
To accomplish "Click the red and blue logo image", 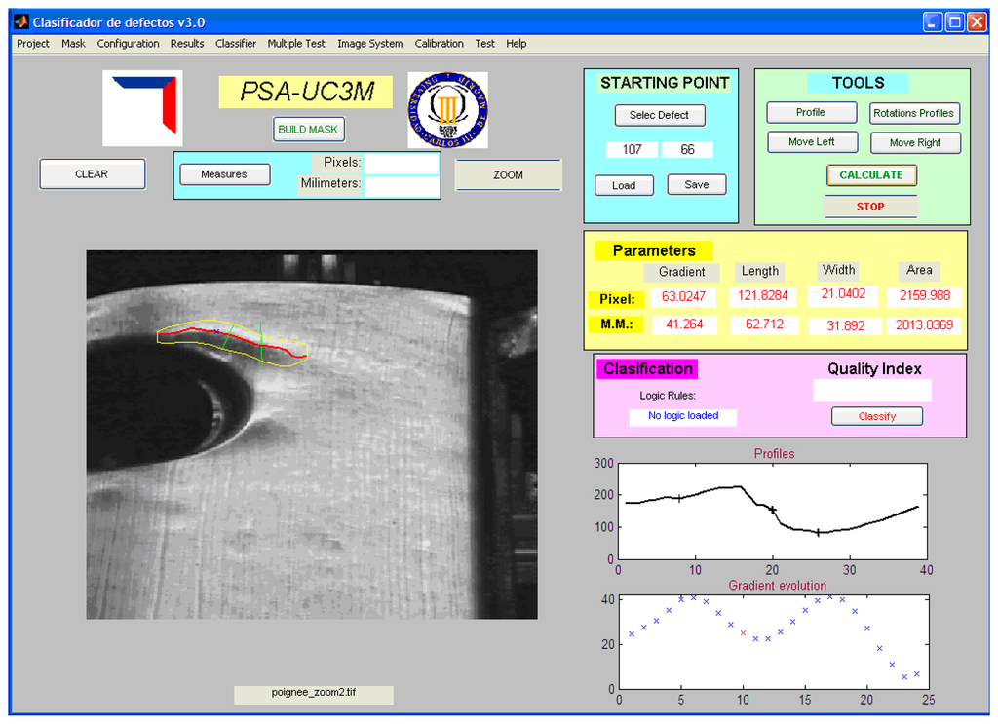I will (142, 108).
